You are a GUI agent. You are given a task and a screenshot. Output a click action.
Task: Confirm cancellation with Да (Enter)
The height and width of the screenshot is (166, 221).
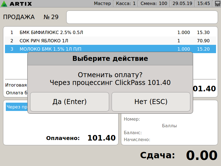[x=70, y=102]
